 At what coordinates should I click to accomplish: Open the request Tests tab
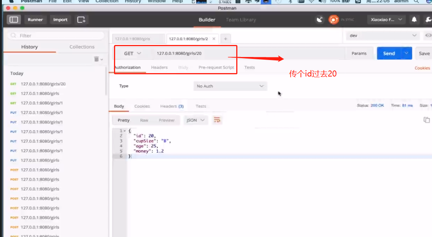[249, 67]
